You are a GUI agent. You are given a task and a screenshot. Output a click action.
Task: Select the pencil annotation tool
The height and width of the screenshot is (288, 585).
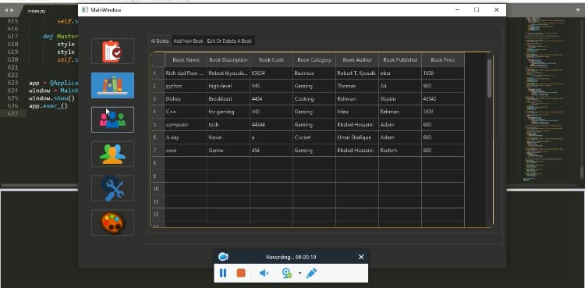point(311,273)
